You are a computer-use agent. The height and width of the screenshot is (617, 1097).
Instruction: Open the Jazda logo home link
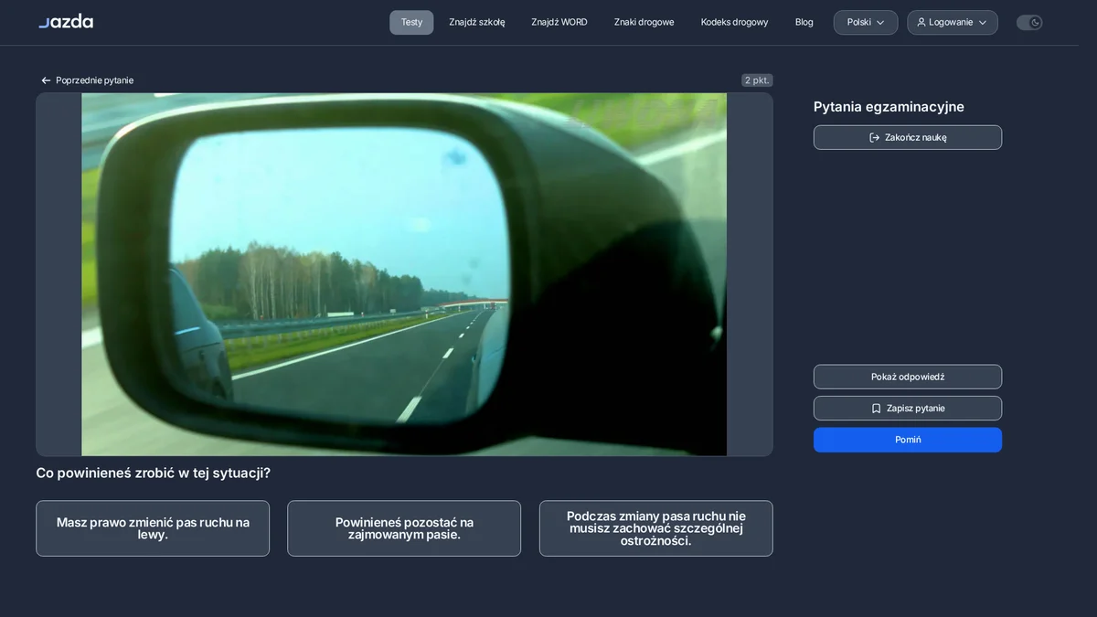[66, 22]
